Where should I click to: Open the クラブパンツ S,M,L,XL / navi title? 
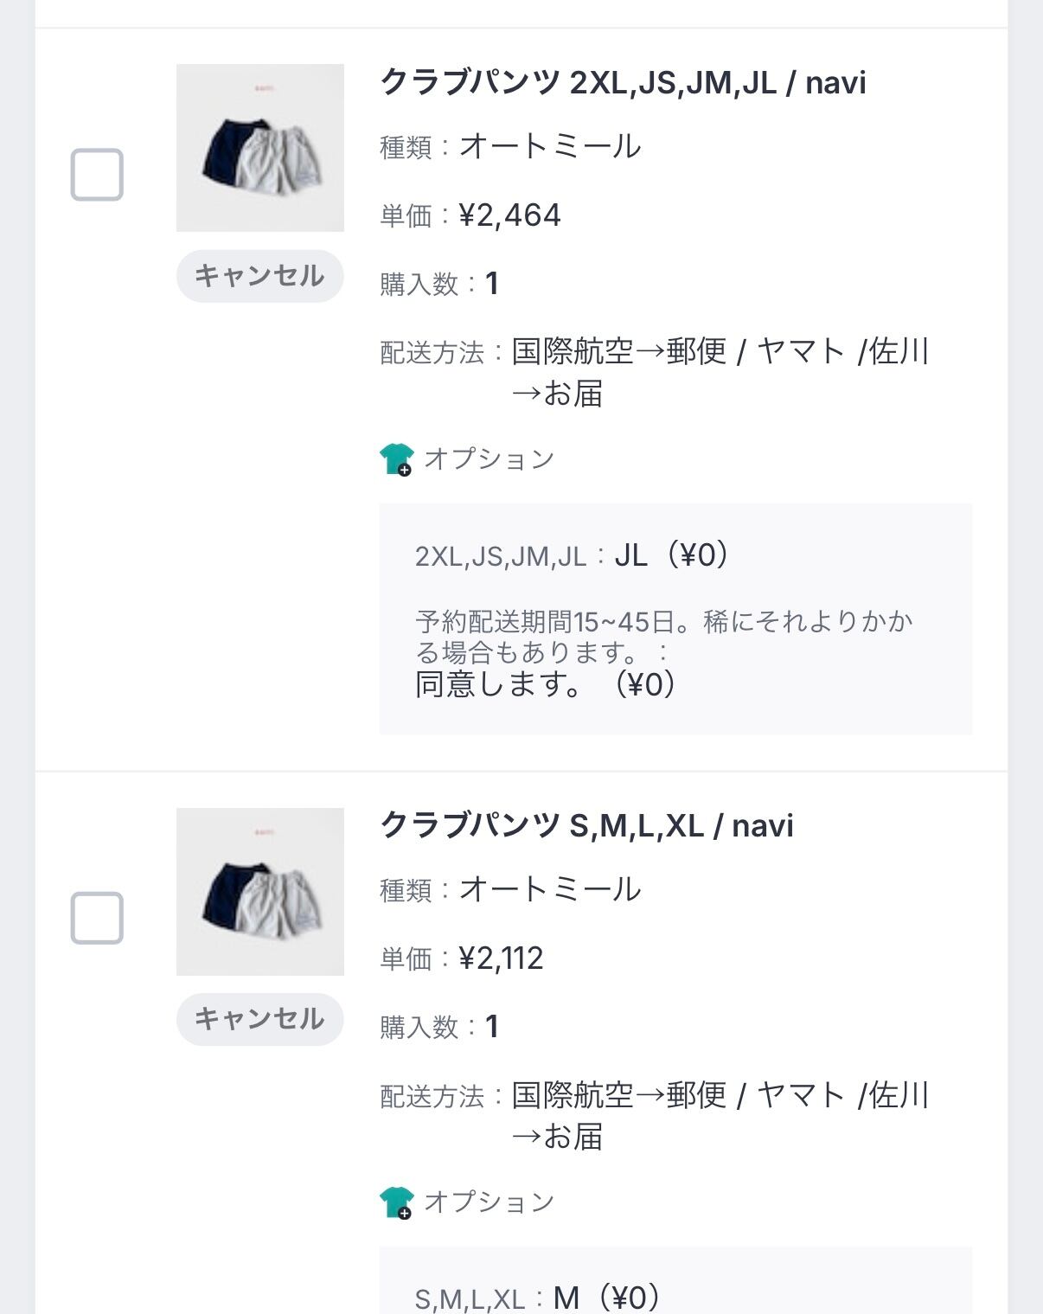click(x=586, y=826)
